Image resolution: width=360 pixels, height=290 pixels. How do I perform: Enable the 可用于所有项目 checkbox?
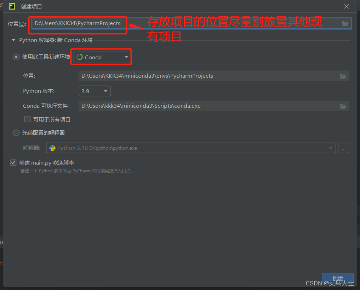pos(27,119)
